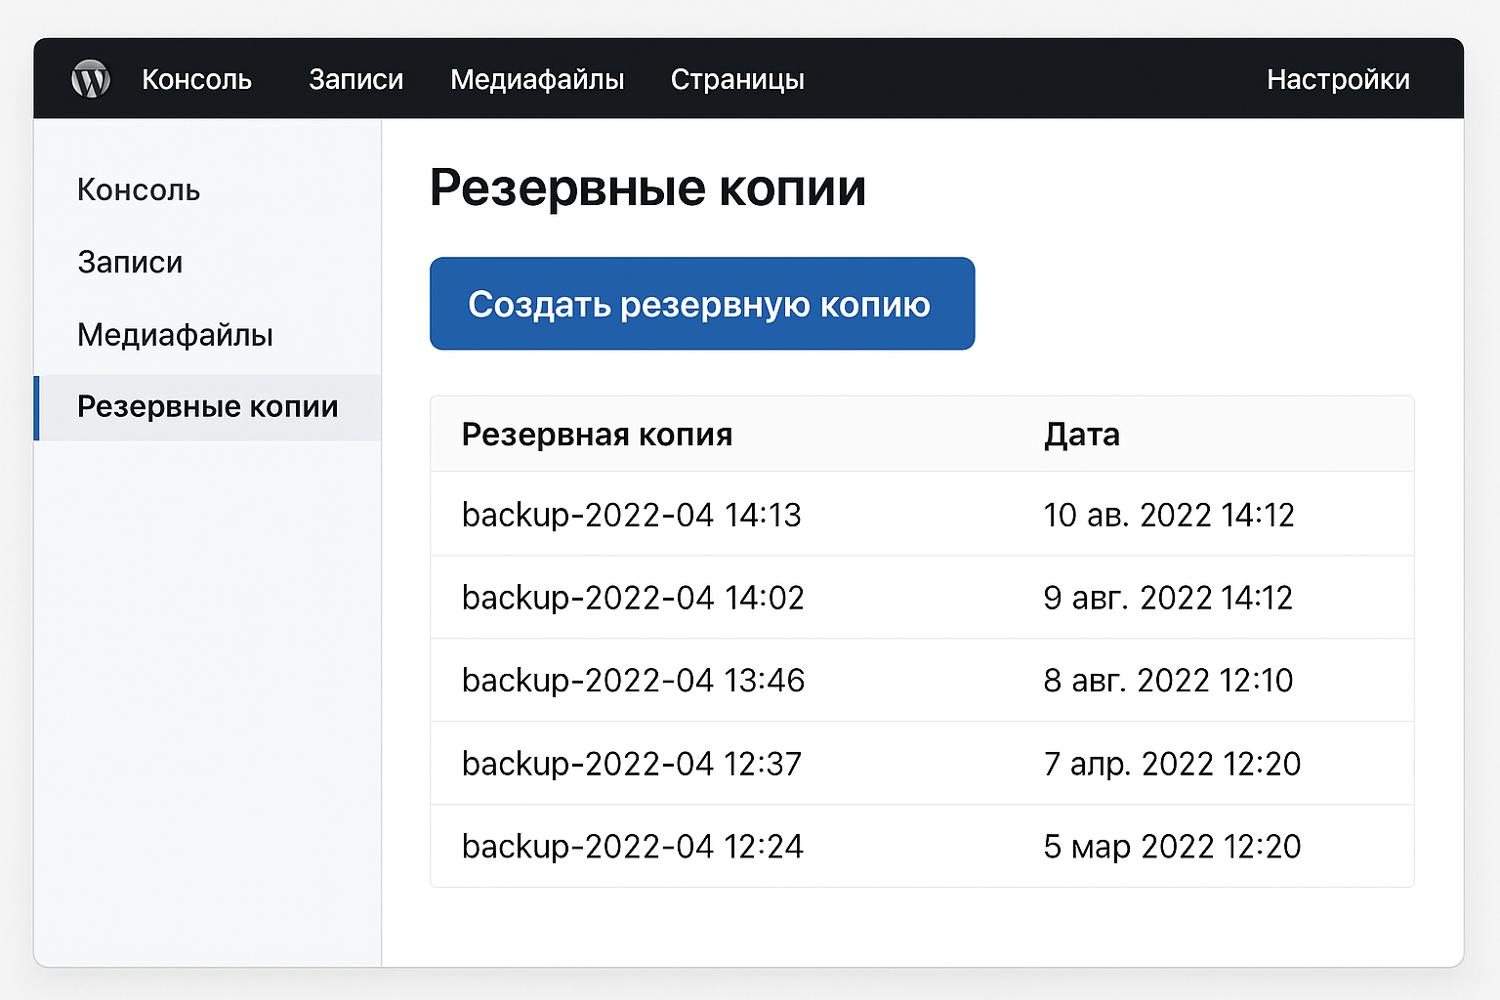Choose Записи in the left sidebar
Screen dimensions: 1500x1000
click(130, 263)
